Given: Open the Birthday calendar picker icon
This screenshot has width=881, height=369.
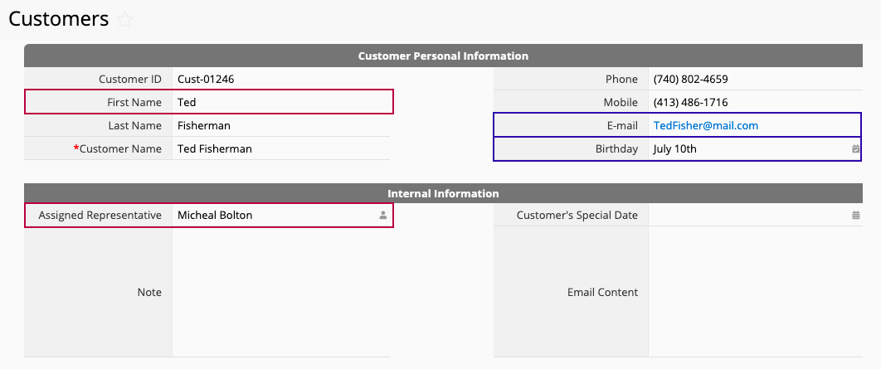Looking at the screenshot, I should (x=855, y=148).
